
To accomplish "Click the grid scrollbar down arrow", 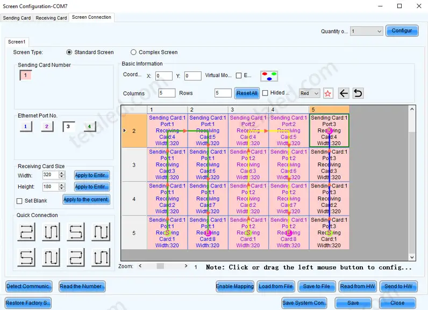I will [412, 257].
